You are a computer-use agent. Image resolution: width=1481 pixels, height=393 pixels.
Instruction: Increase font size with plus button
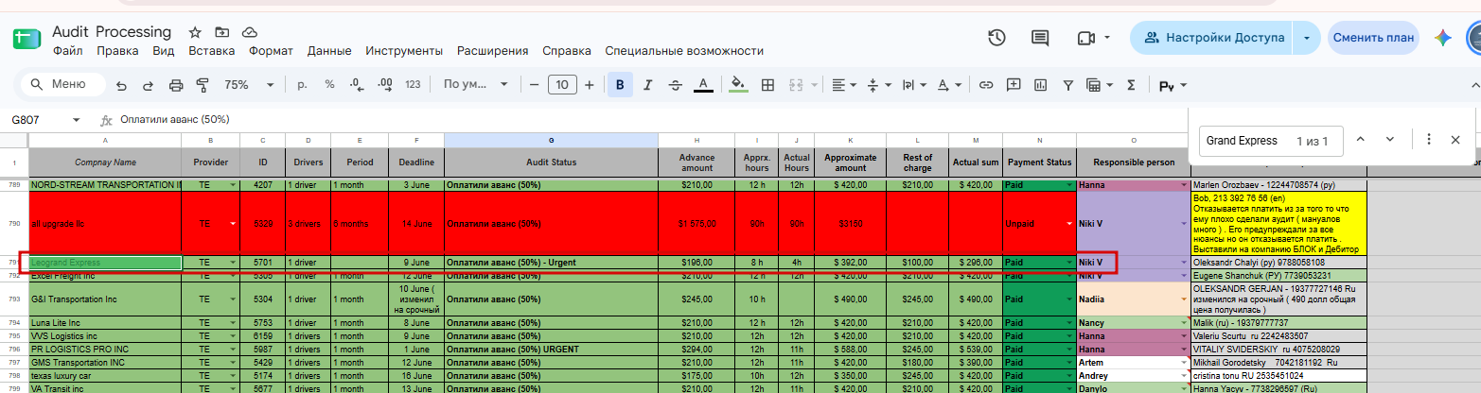[x=590, y=85]
